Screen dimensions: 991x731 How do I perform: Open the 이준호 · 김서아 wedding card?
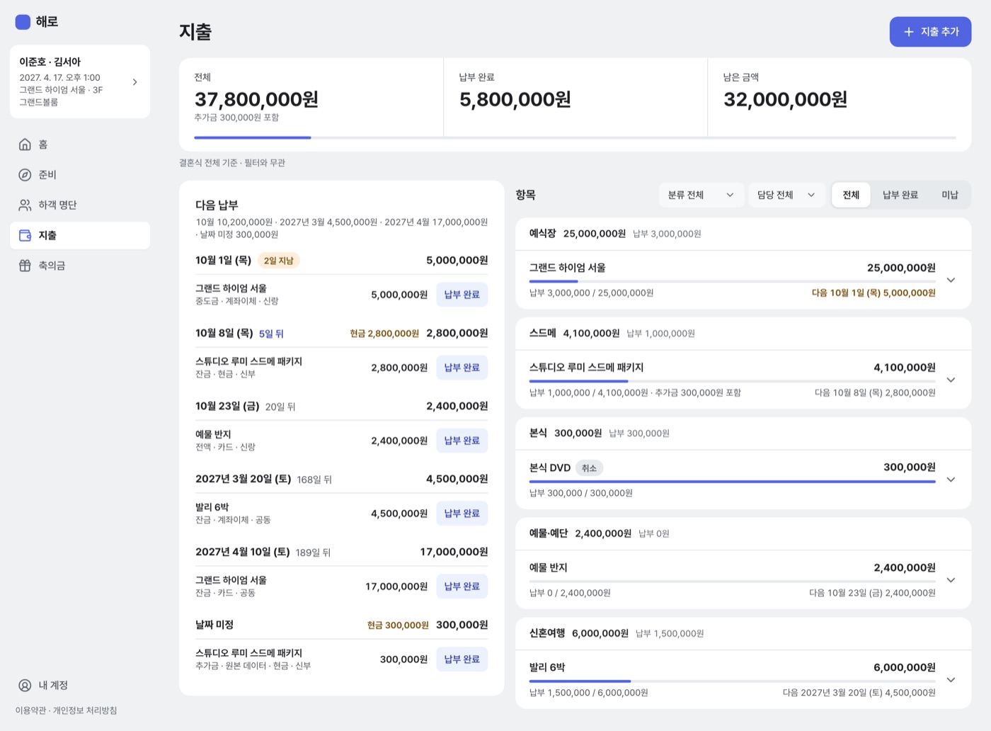(x=80, y=81)
